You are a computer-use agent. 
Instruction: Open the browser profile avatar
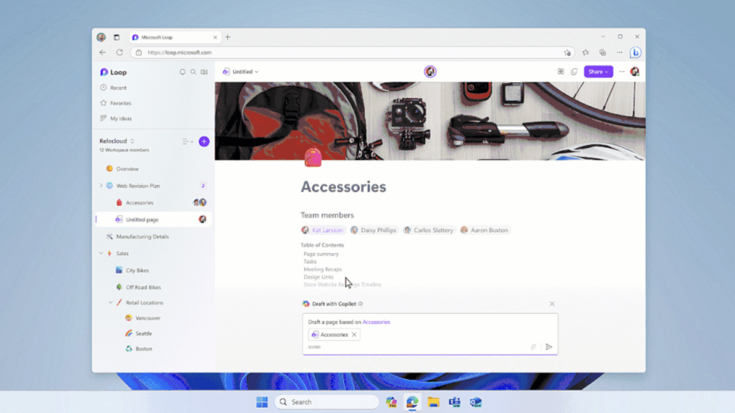(x=101, y=37)
